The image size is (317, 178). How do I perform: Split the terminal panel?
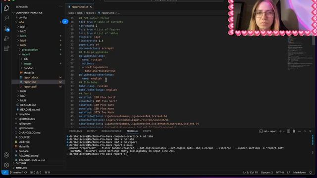(288, 131)
